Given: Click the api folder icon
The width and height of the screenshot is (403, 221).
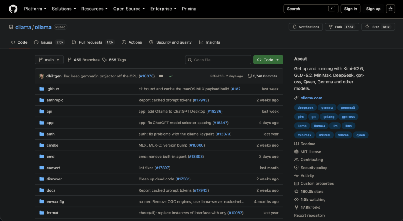Looking at the screenshot, I should coord(42,111).
